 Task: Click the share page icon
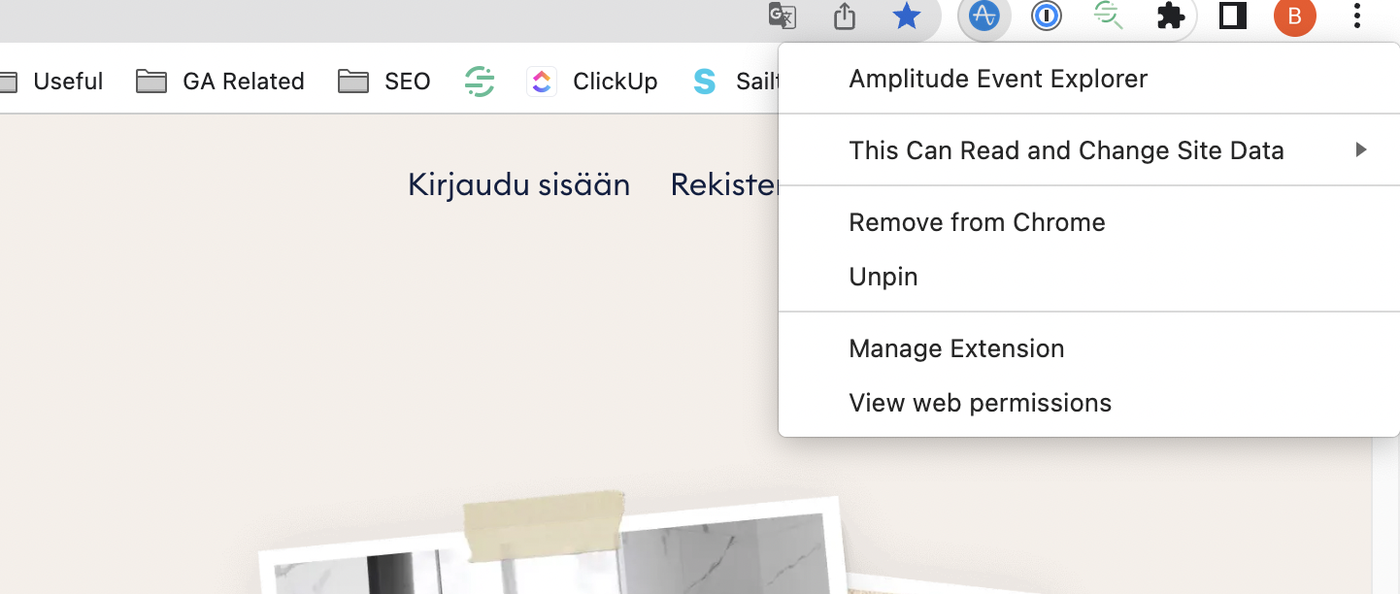coord(845,16)
